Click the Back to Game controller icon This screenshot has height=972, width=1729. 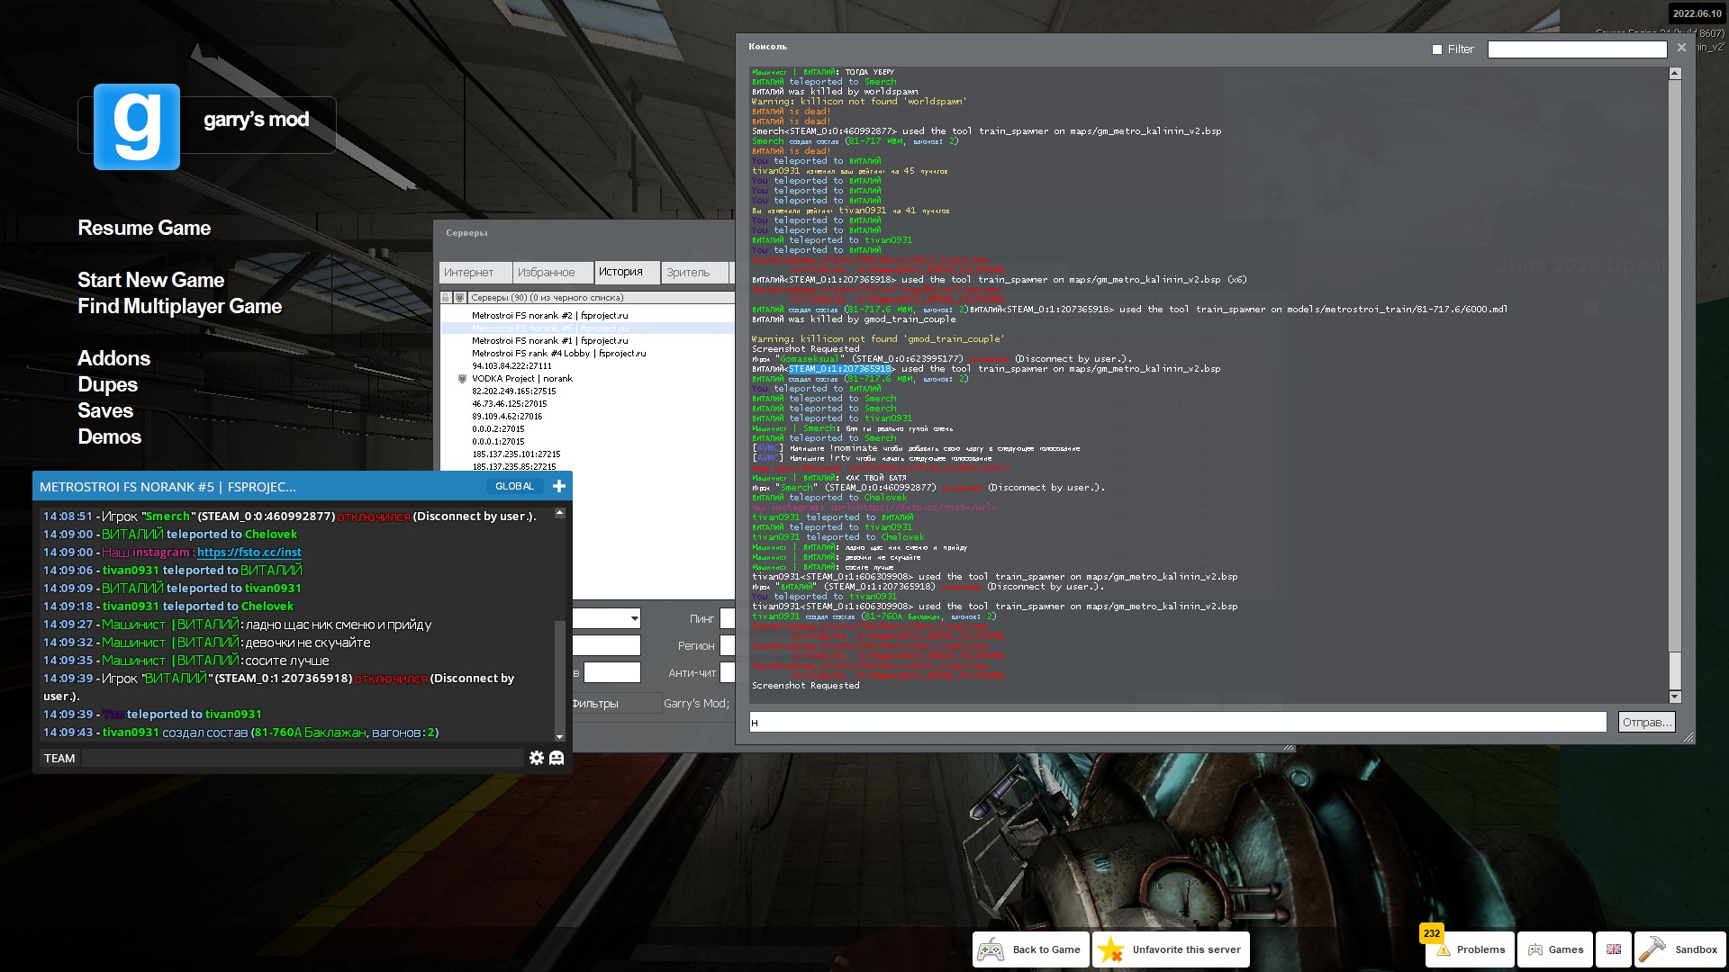pyautogui.click(x=991, y=949)
